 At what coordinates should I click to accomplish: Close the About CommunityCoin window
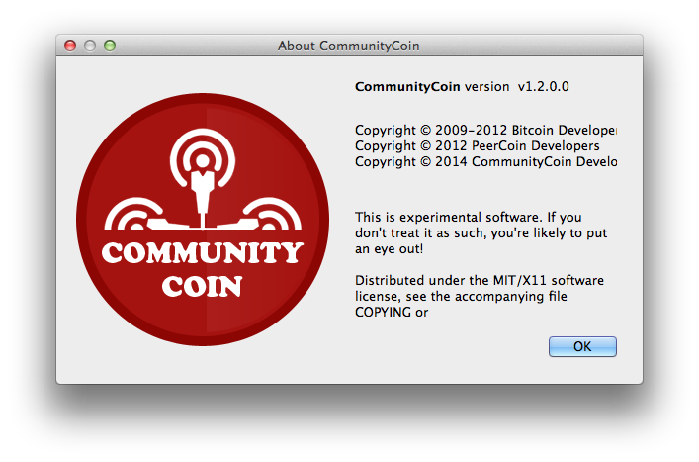click(x=70, y=46)
